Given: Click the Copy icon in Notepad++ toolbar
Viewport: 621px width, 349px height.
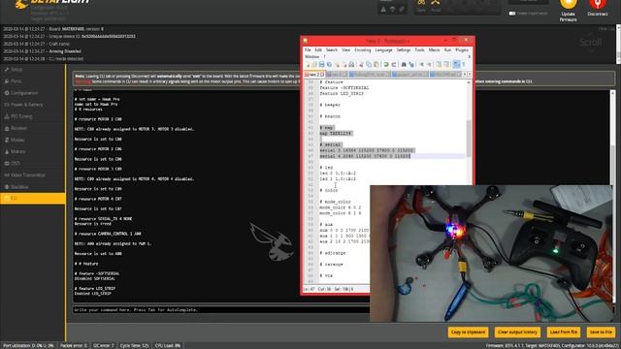Looking at the screenshot, I should [369, 65].
